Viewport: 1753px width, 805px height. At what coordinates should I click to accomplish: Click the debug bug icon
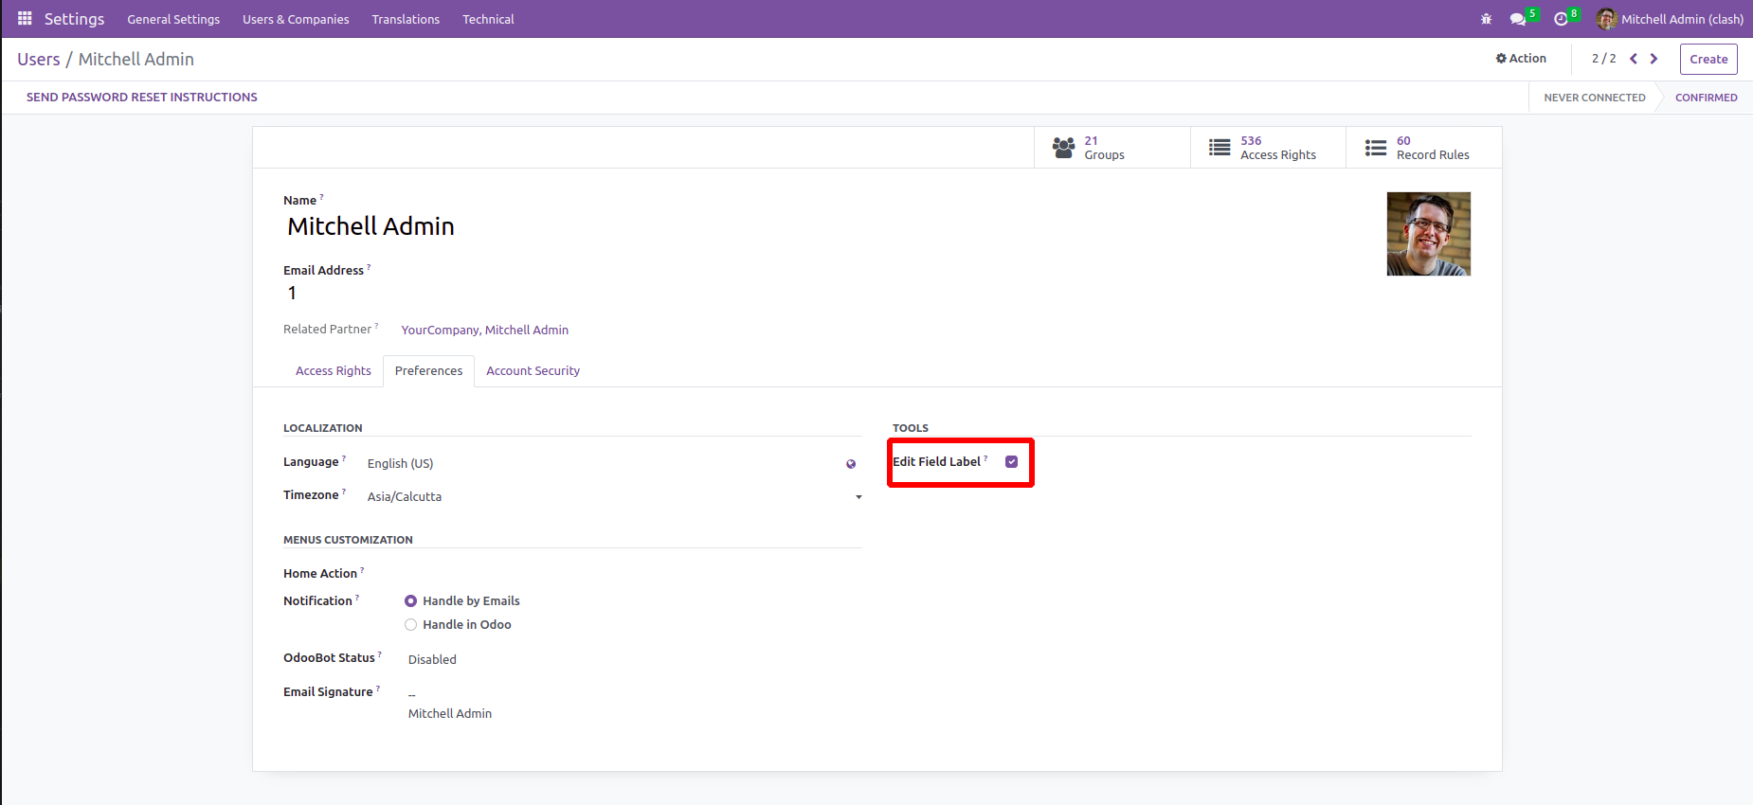1486,19
